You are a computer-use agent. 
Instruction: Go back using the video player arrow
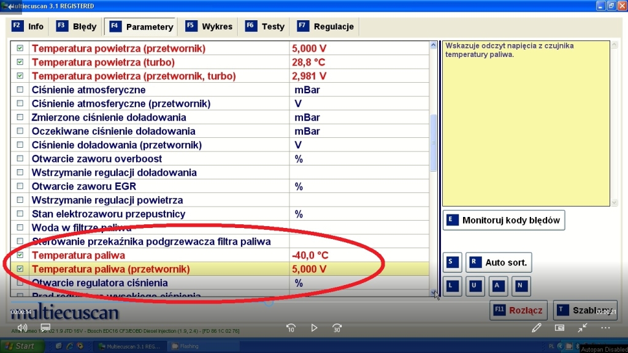pyautogui.click(x=11, y=6)
